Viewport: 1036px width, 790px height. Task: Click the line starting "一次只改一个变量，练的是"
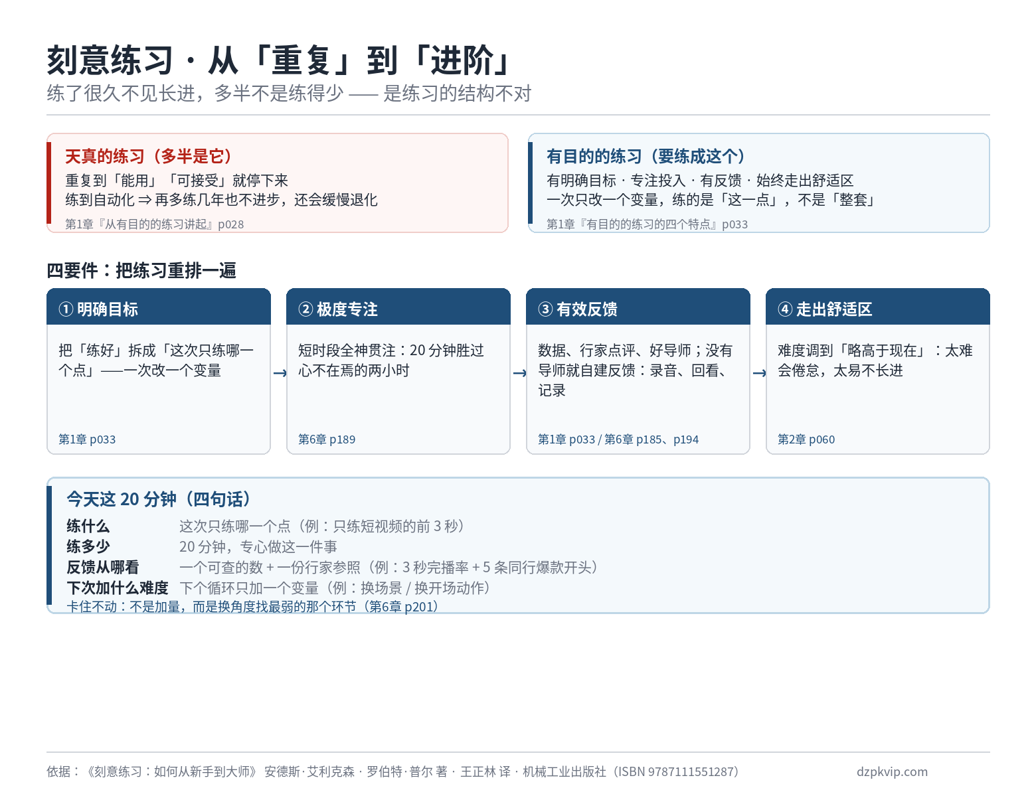[712, 200]
